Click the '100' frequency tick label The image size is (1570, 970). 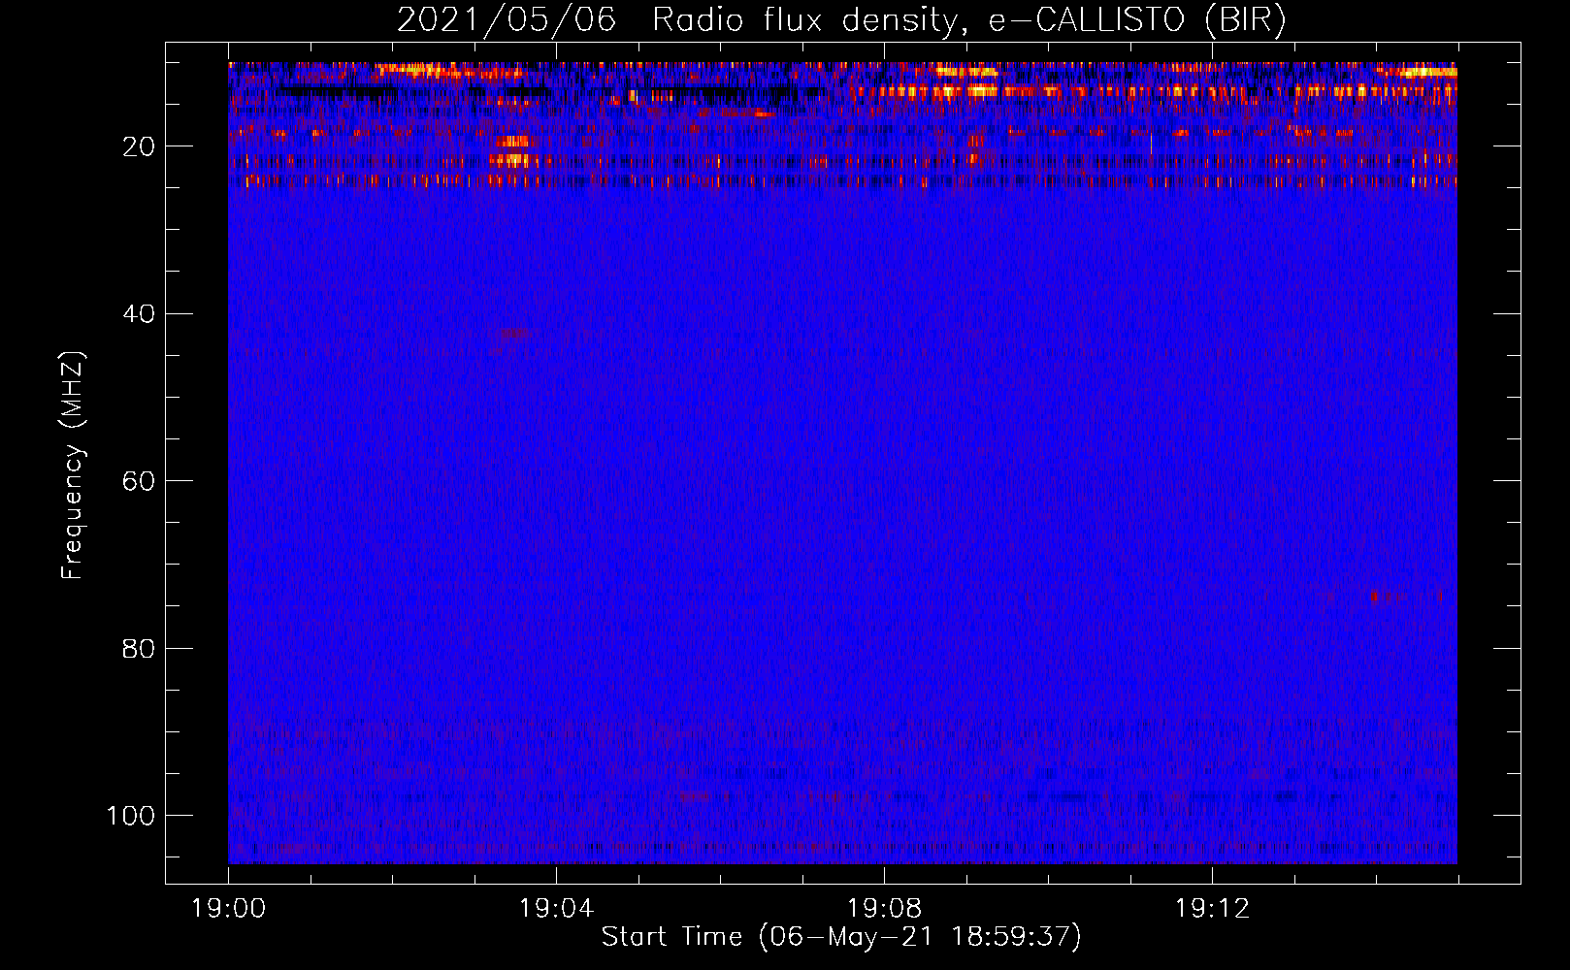point(131,816)
